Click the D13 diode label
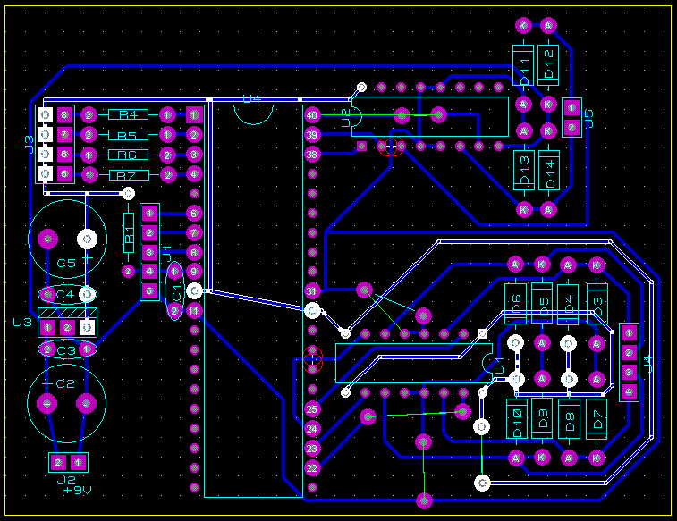677x521 pixels. (524, 169)
